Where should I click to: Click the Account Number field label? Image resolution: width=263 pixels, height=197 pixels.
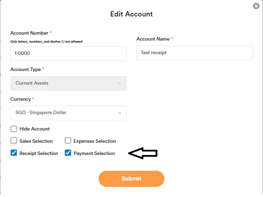click(29, 33)
